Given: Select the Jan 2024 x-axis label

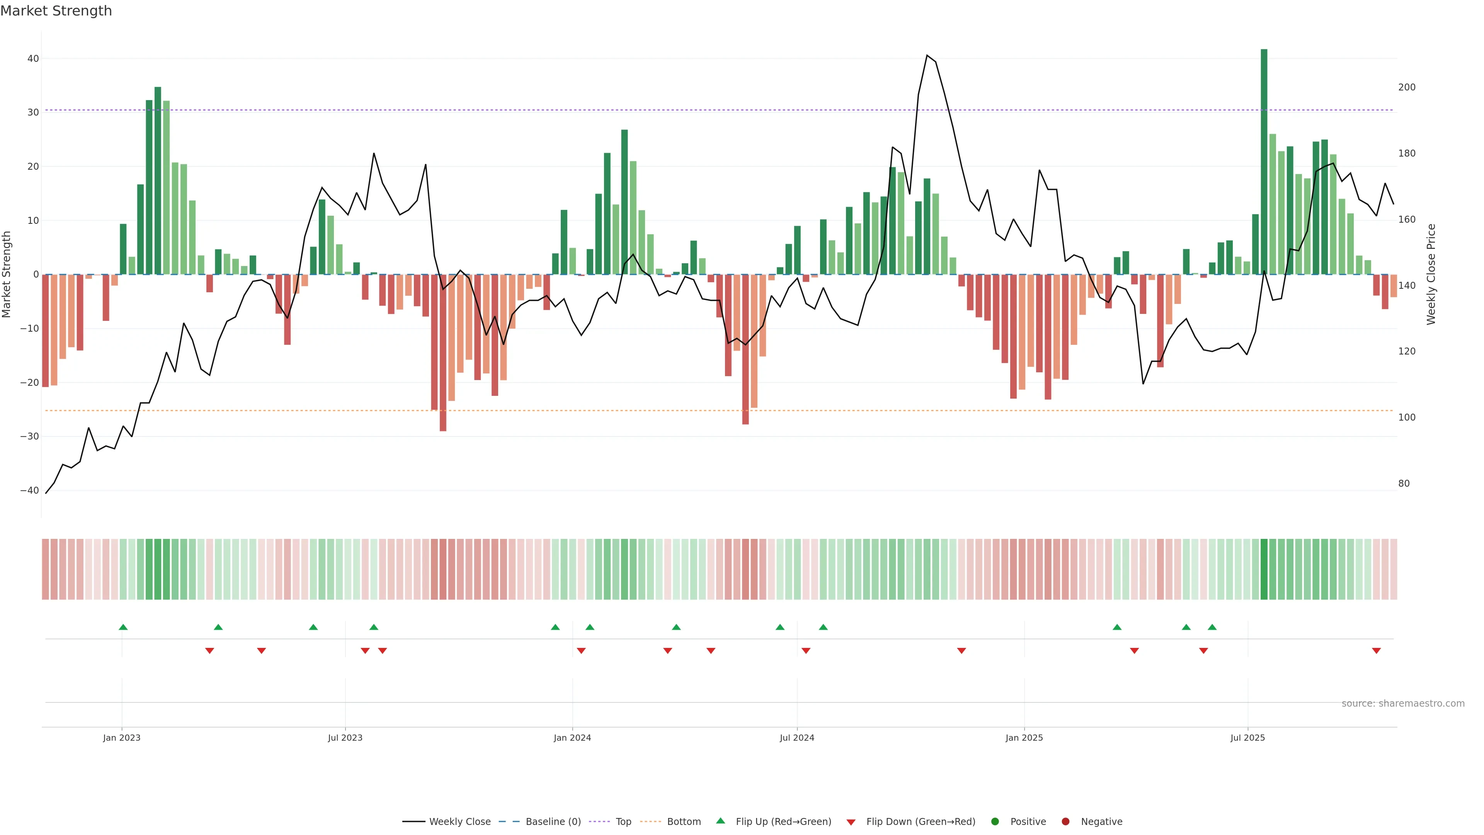Looking at the screenshot, I should 572,738.
